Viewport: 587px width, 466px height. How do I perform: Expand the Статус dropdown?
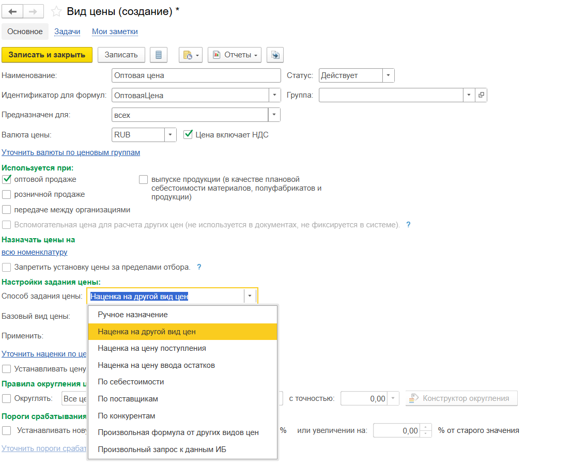pyautogui.click(x=388, y=75)
